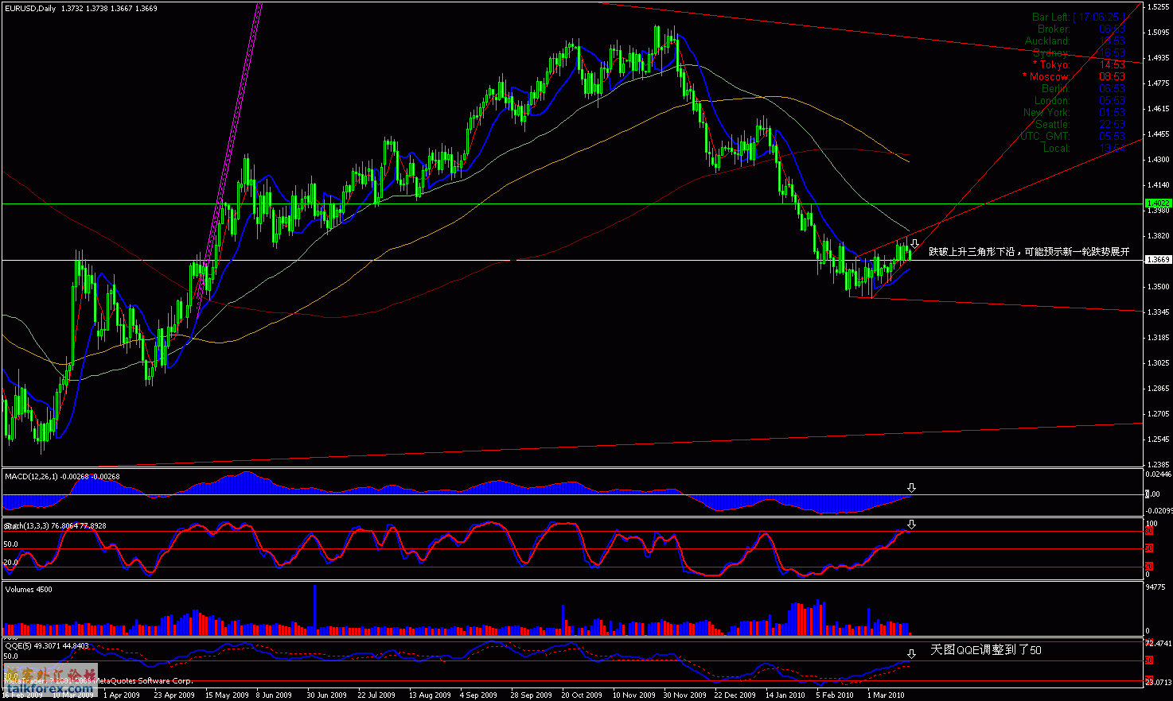The image size is (1173, 701).
Task: Click the 1 Mar 2010 date label
Action: coord(887,695)
